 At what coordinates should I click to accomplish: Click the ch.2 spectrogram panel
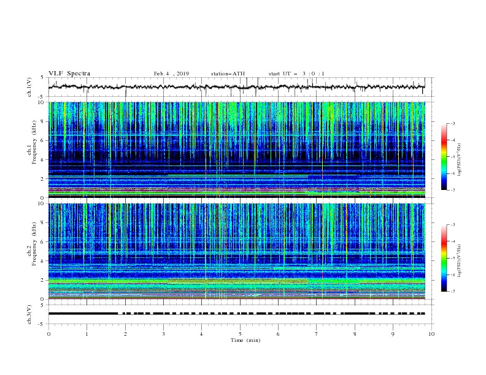coord(237,251)
